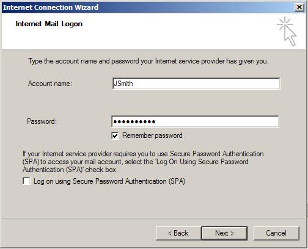Click the Remember password label text
The width and height of the screenshot is (308, 249).
tap(152, 135)
